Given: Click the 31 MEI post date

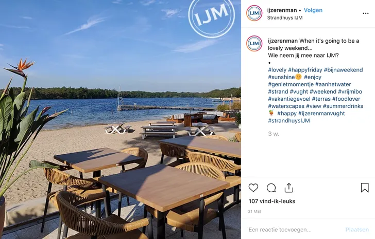Looking at the screenshot, I should pyautogui.click(x=254, y=211).
